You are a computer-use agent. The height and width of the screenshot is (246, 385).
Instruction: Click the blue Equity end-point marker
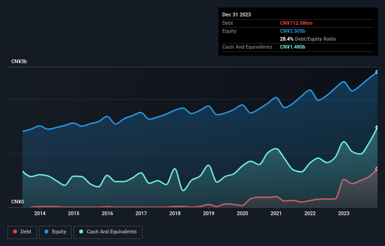tap(377, 72)
